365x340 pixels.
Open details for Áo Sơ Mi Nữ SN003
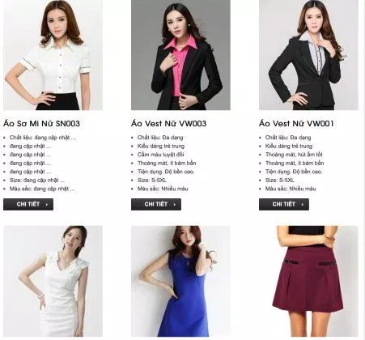pyautogui.click(x=28, y=204)
